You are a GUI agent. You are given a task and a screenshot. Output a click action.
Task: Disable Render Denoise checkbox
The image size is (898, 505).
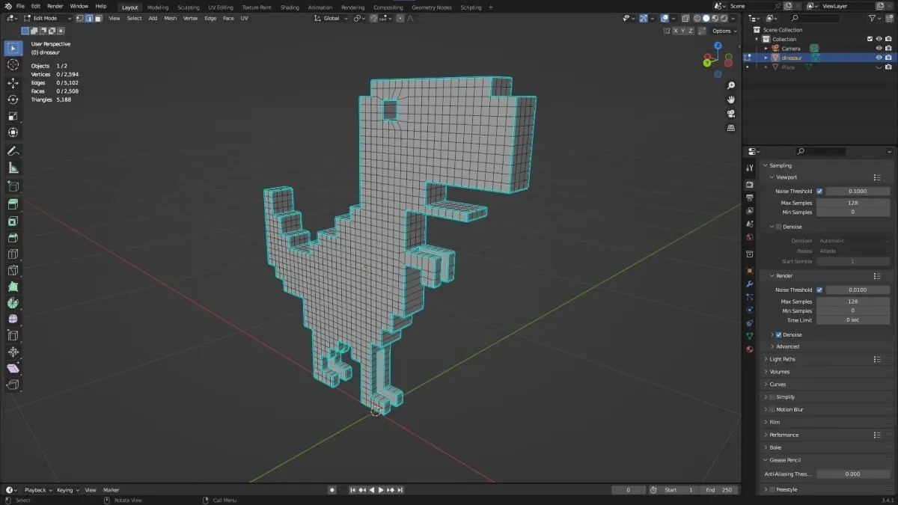pyautogui.click(x=778, y=334)
